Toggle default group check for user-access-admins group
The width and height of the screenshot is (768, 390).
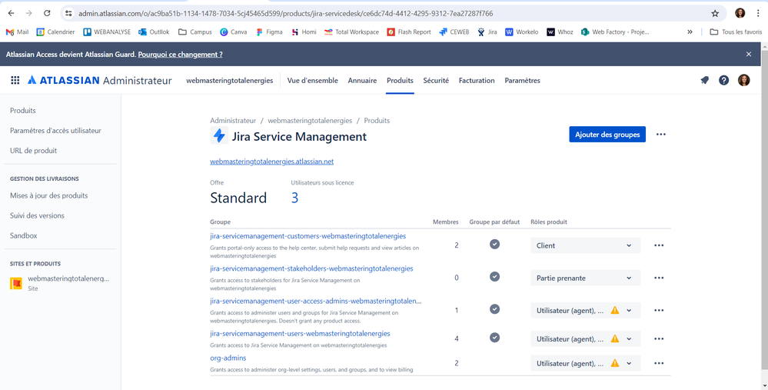pos(494,308)
